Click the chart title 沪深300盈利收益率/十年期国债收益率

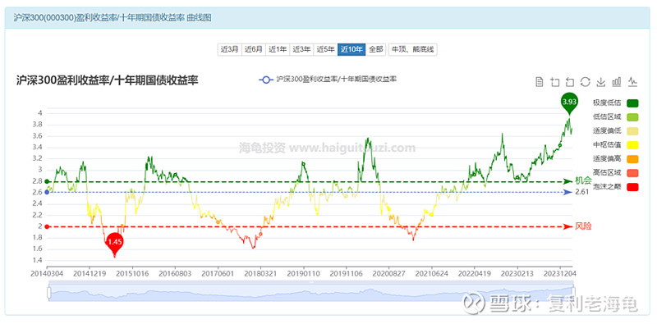[108, 80]
